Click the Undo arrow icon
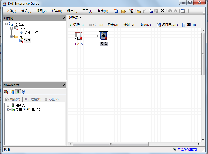The height and width of the screenshot is (154, 208). [x=170, y=11]
